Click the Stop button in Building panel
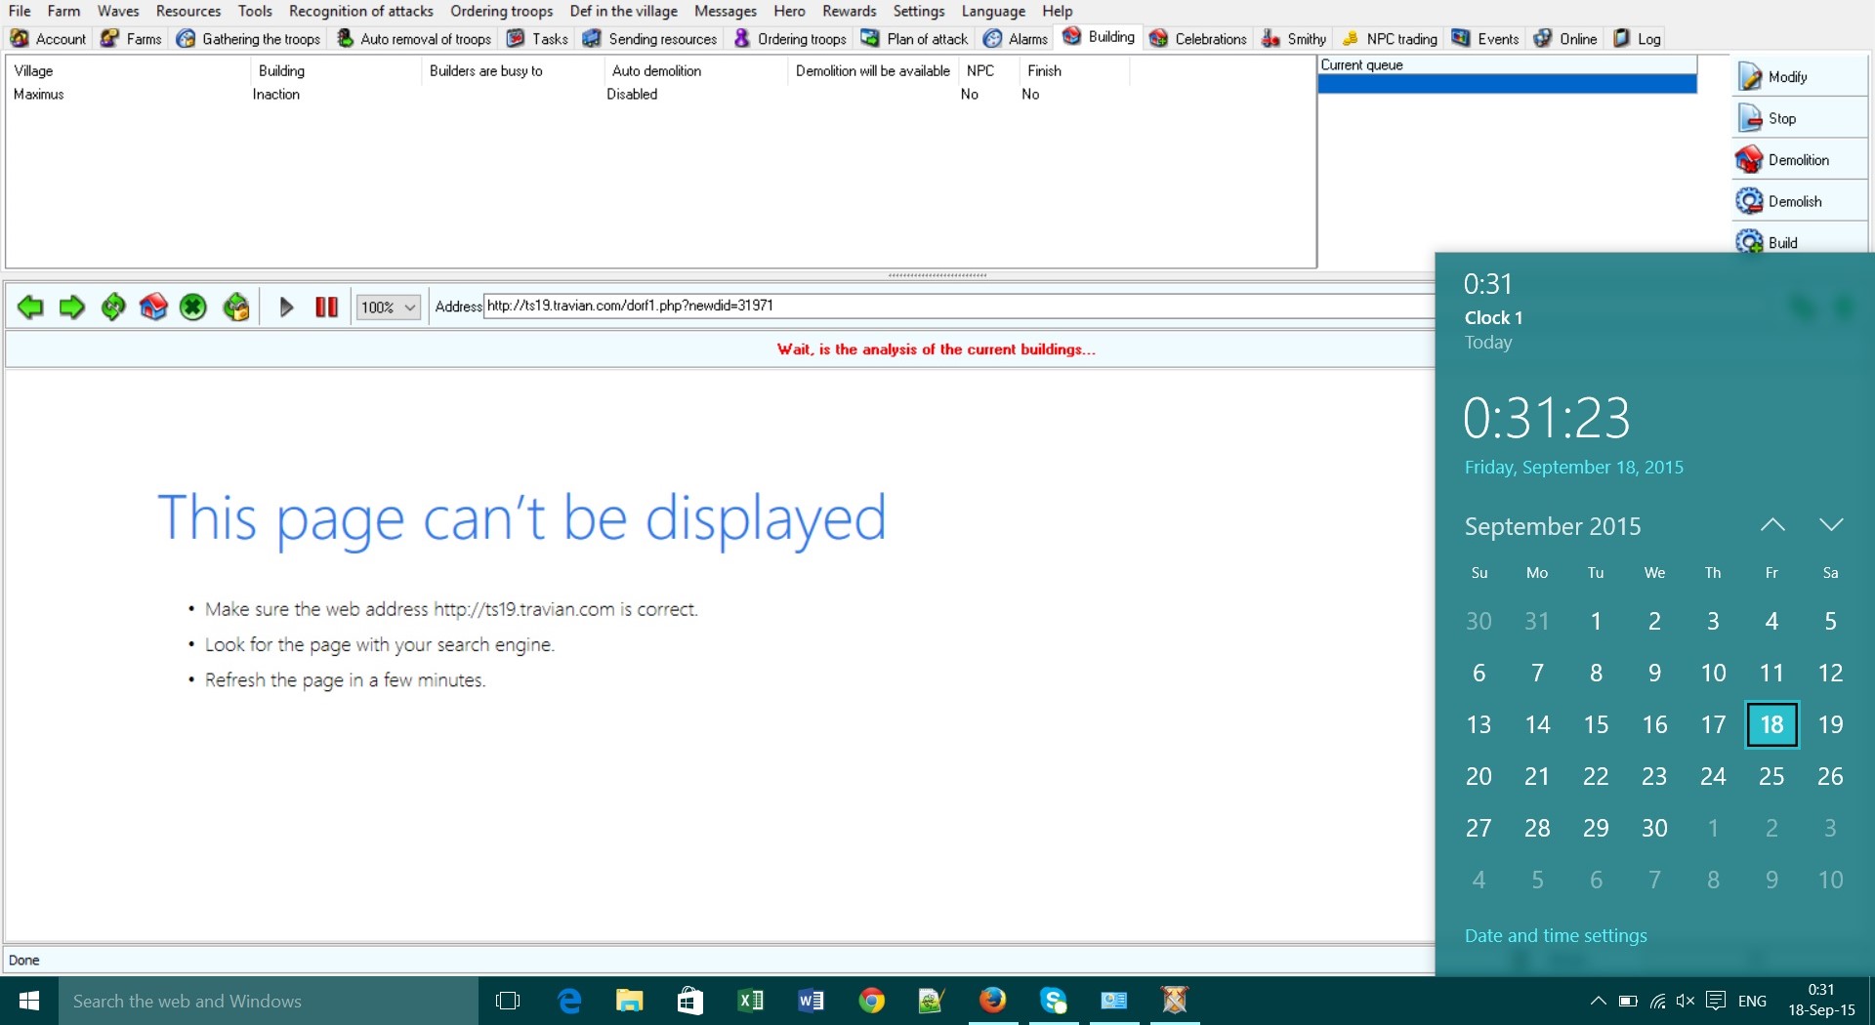The width and height of the screenshot is (1875, 1025). 1801,118
